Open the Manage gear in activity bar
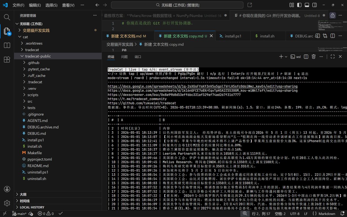 point(7,203)
